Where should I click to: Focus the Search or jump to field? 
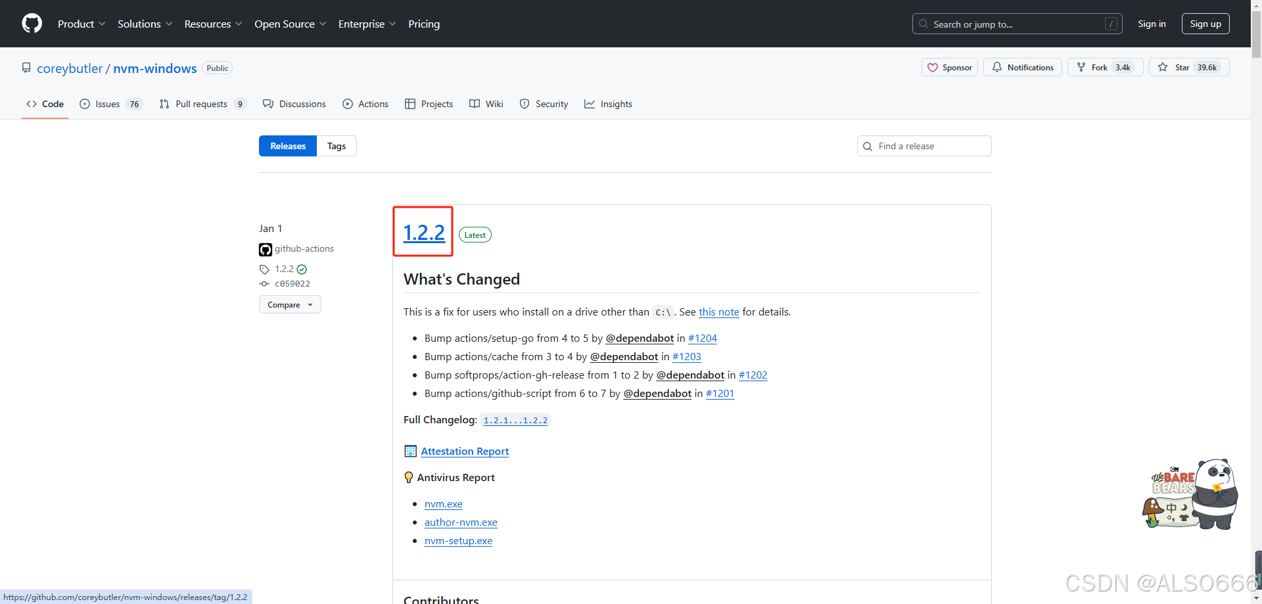(1016, 24)
